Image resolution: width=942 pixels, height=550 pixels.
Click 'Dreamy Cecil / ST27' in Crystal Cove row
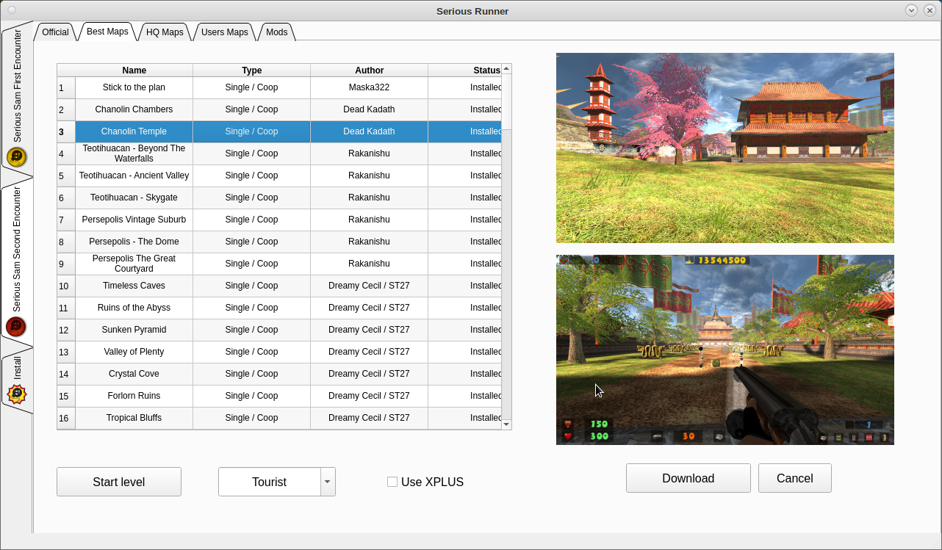point(370,374)
